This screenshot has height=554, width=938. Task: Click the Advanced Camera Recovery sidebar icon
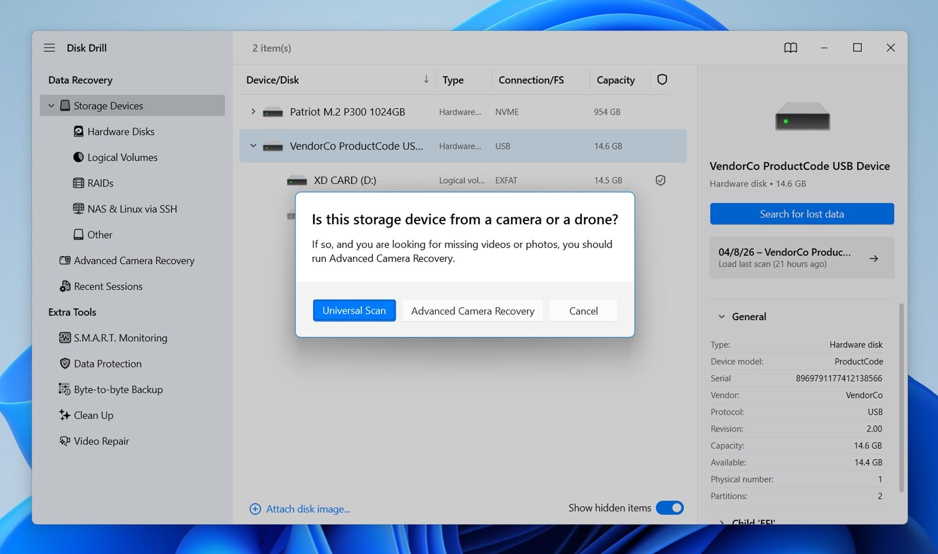[65, 260]
